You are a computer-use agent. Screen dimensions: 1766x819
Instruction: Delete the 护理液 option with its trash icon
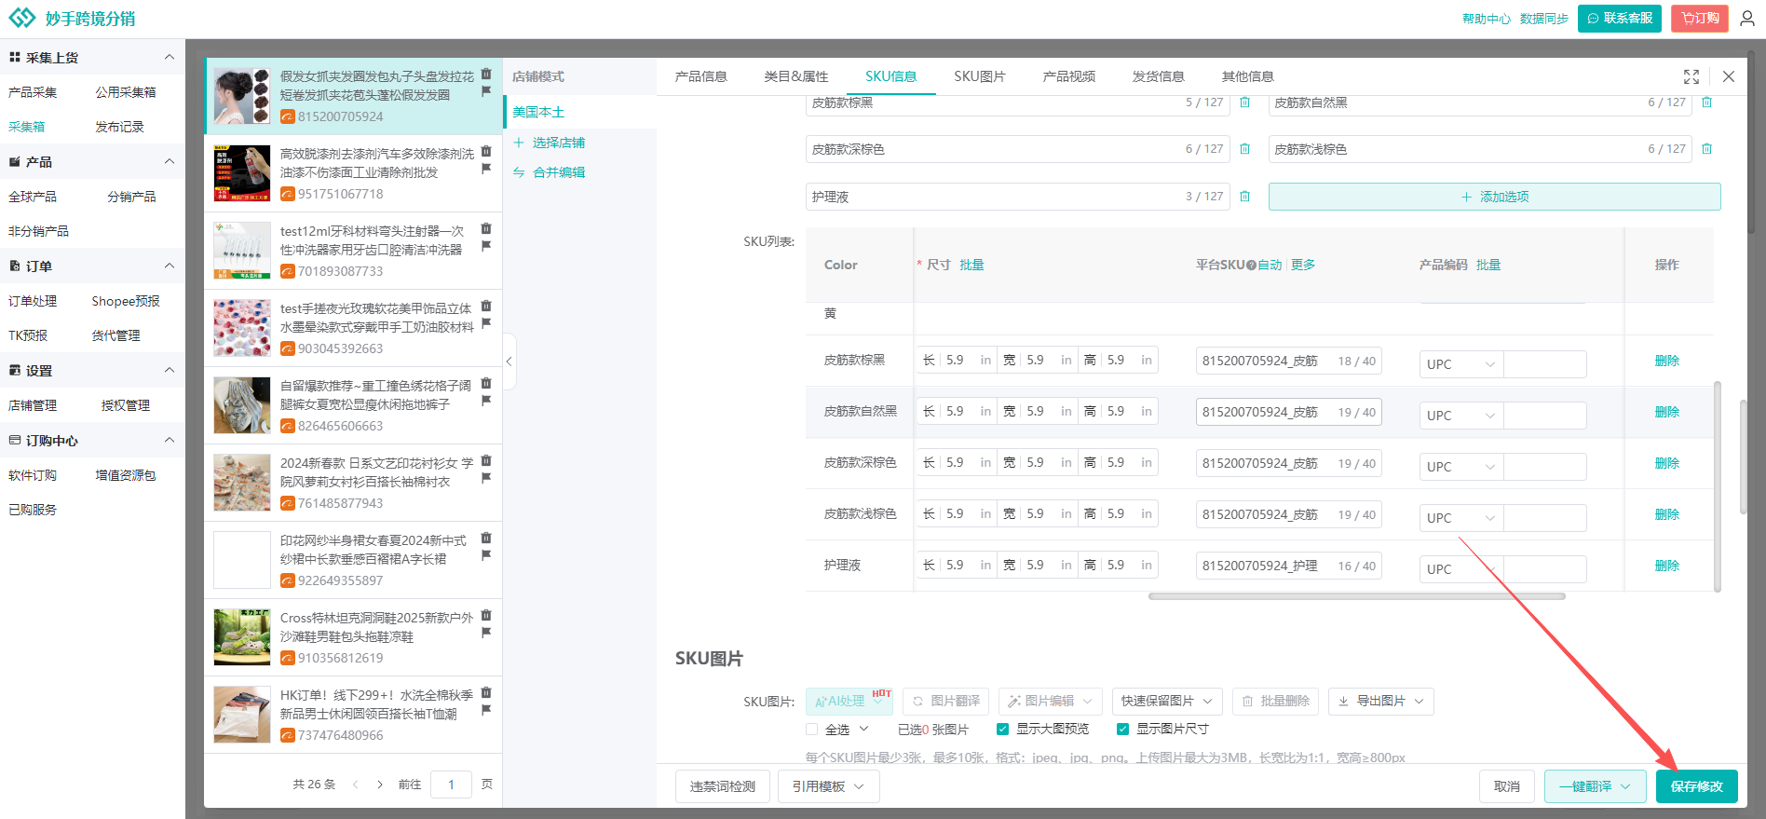1244,197
